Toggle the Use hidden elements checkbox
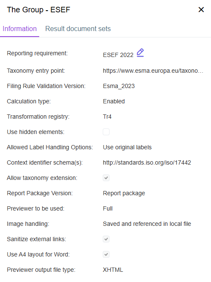This screenshot has width=211, height=282. point(106,132)
